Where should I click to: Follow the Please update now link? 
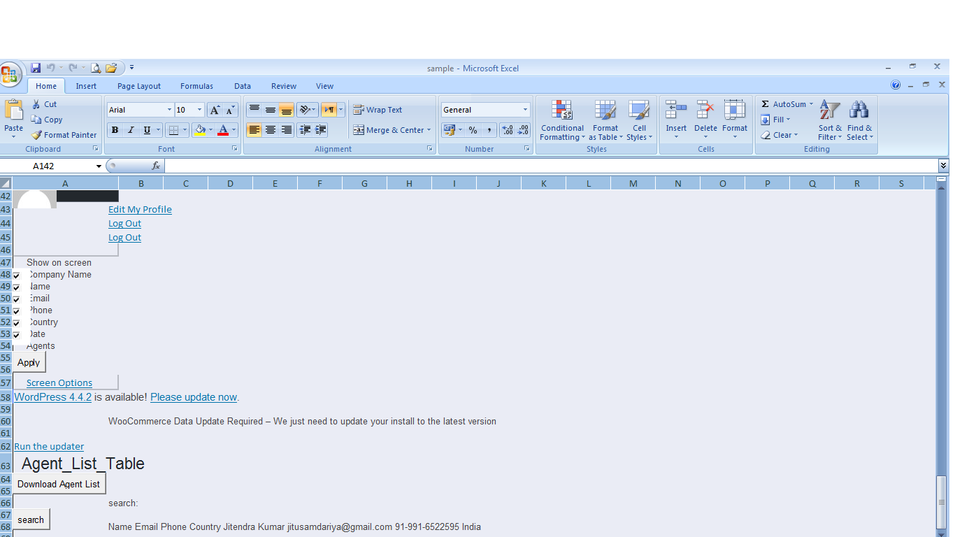pyautogui.click(x=194, y=397)
